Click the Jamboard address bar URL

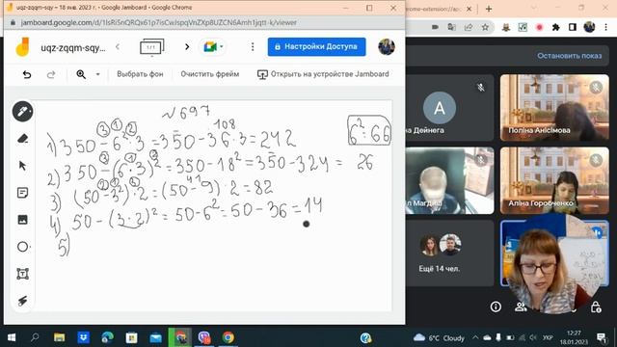(159, 23)
